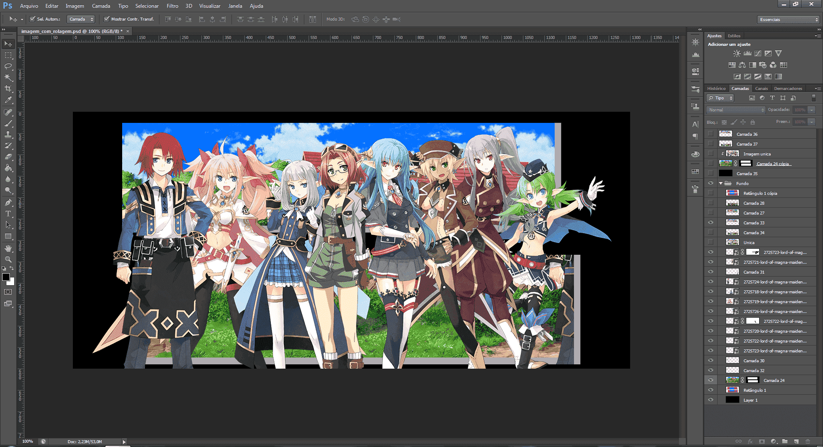Open the Paragraph panel icon

click(x=695, y=137)
